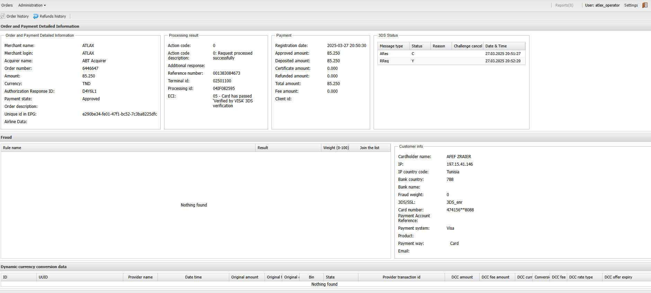Click the UUID column header
Viewport: 651px width, 293px height.
tap(43, 277)
